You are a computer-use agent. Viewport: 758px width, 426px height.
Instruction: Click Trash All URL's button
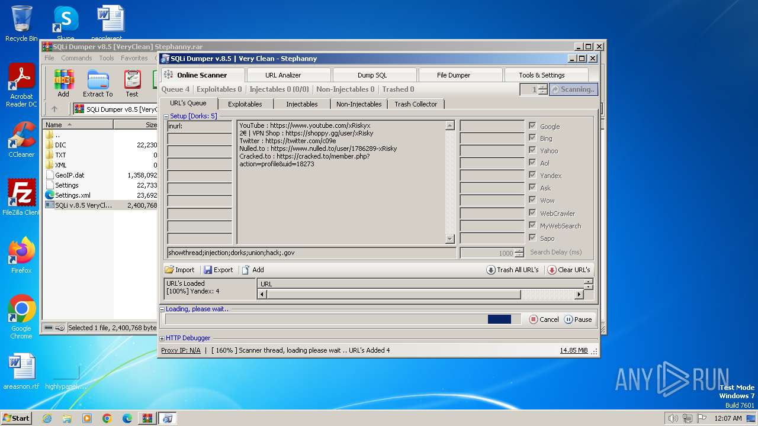point(513,270)
